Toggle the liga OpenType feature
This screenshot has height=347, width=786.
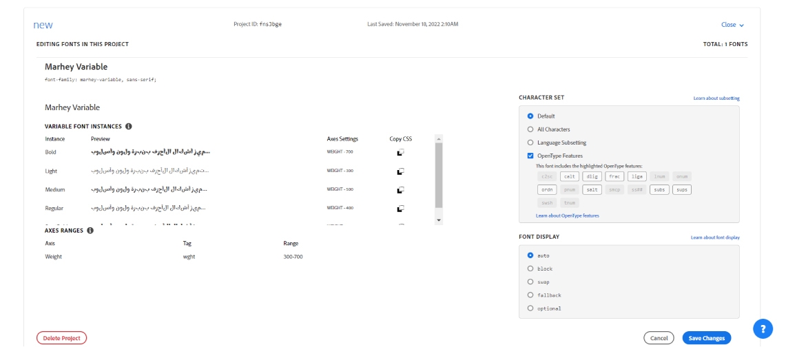click(637, 176)
